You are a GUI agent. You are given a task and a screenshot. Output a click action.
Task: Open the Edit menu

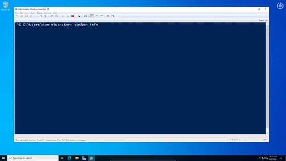click(x=21, y=13)
